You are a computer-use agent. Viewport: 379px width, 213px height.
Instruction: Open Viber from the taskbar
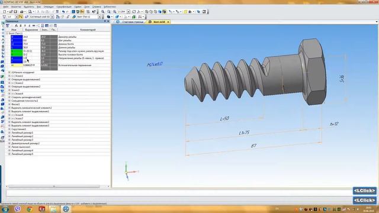coord(18,209)
